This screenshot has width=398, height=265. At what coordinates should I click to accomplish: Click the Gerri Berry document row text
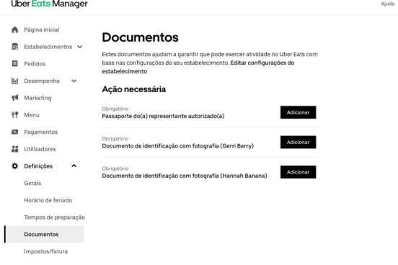178,145
